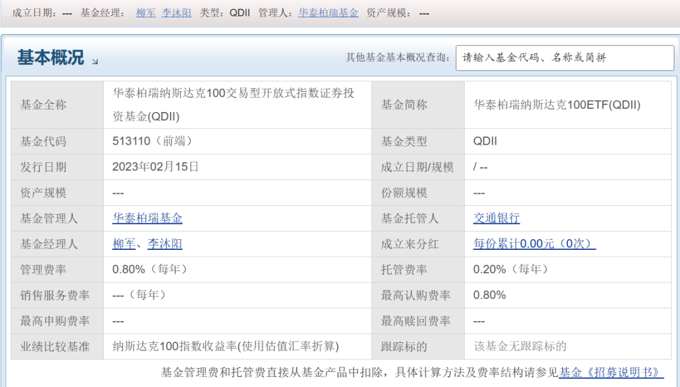Click 成立日期/规模 label cell
Screen dimensions: 680x387
point(418,167)
